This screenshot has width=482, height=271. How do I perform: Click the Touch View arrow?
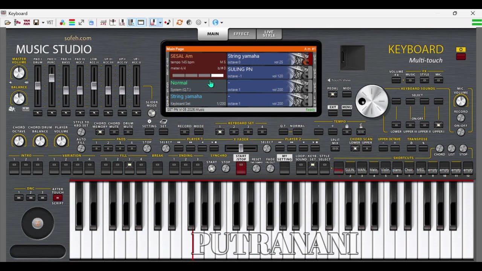coord(329,80)
